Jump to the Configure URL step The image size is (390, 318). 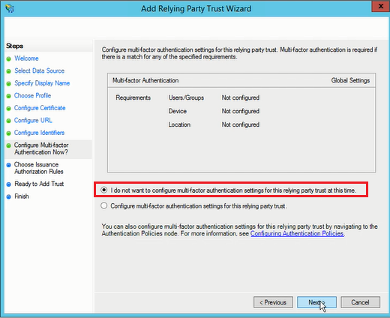point(33,120)
